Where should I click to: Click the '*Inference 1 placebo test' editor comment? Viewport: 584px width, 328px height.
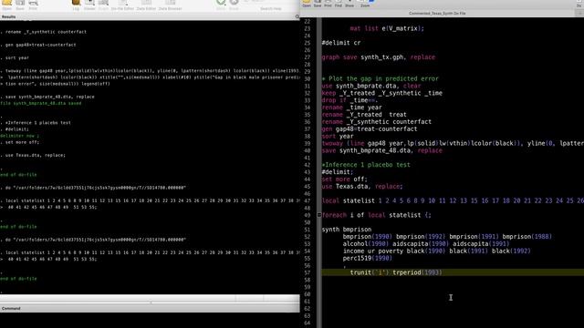coord(366,165)
